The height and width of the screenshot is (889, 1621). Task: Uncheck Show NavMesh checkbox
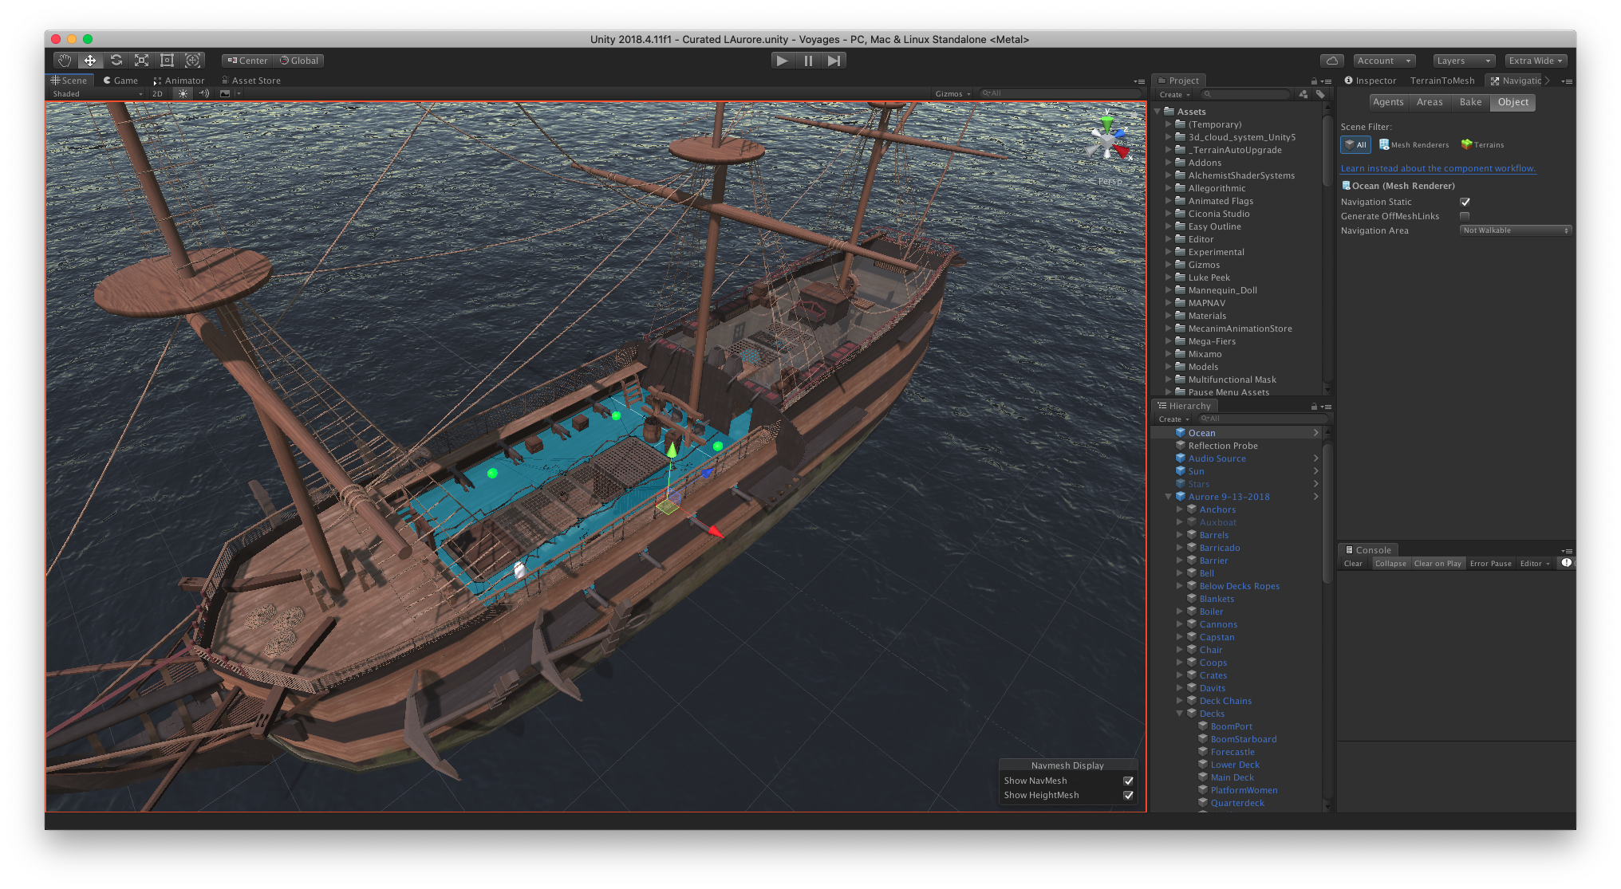(1128, 781)
